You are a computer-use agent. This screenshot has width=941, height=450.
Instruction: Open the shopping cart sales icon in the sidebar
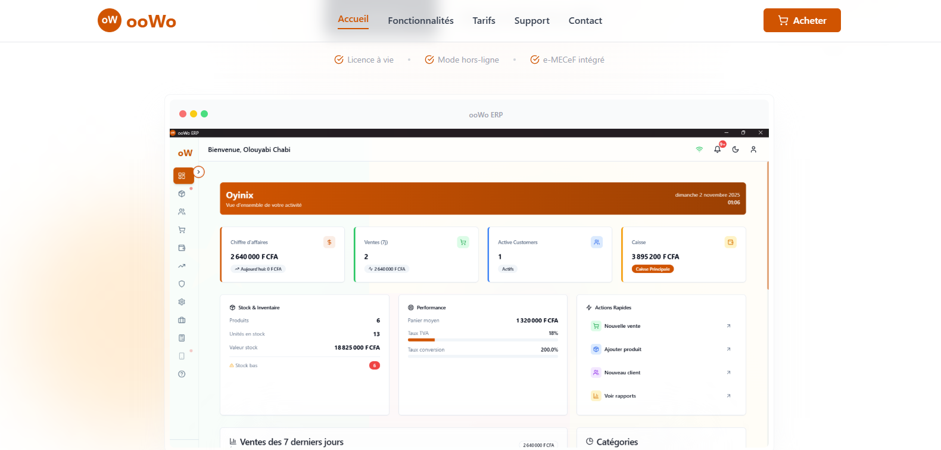click(182, 230)
